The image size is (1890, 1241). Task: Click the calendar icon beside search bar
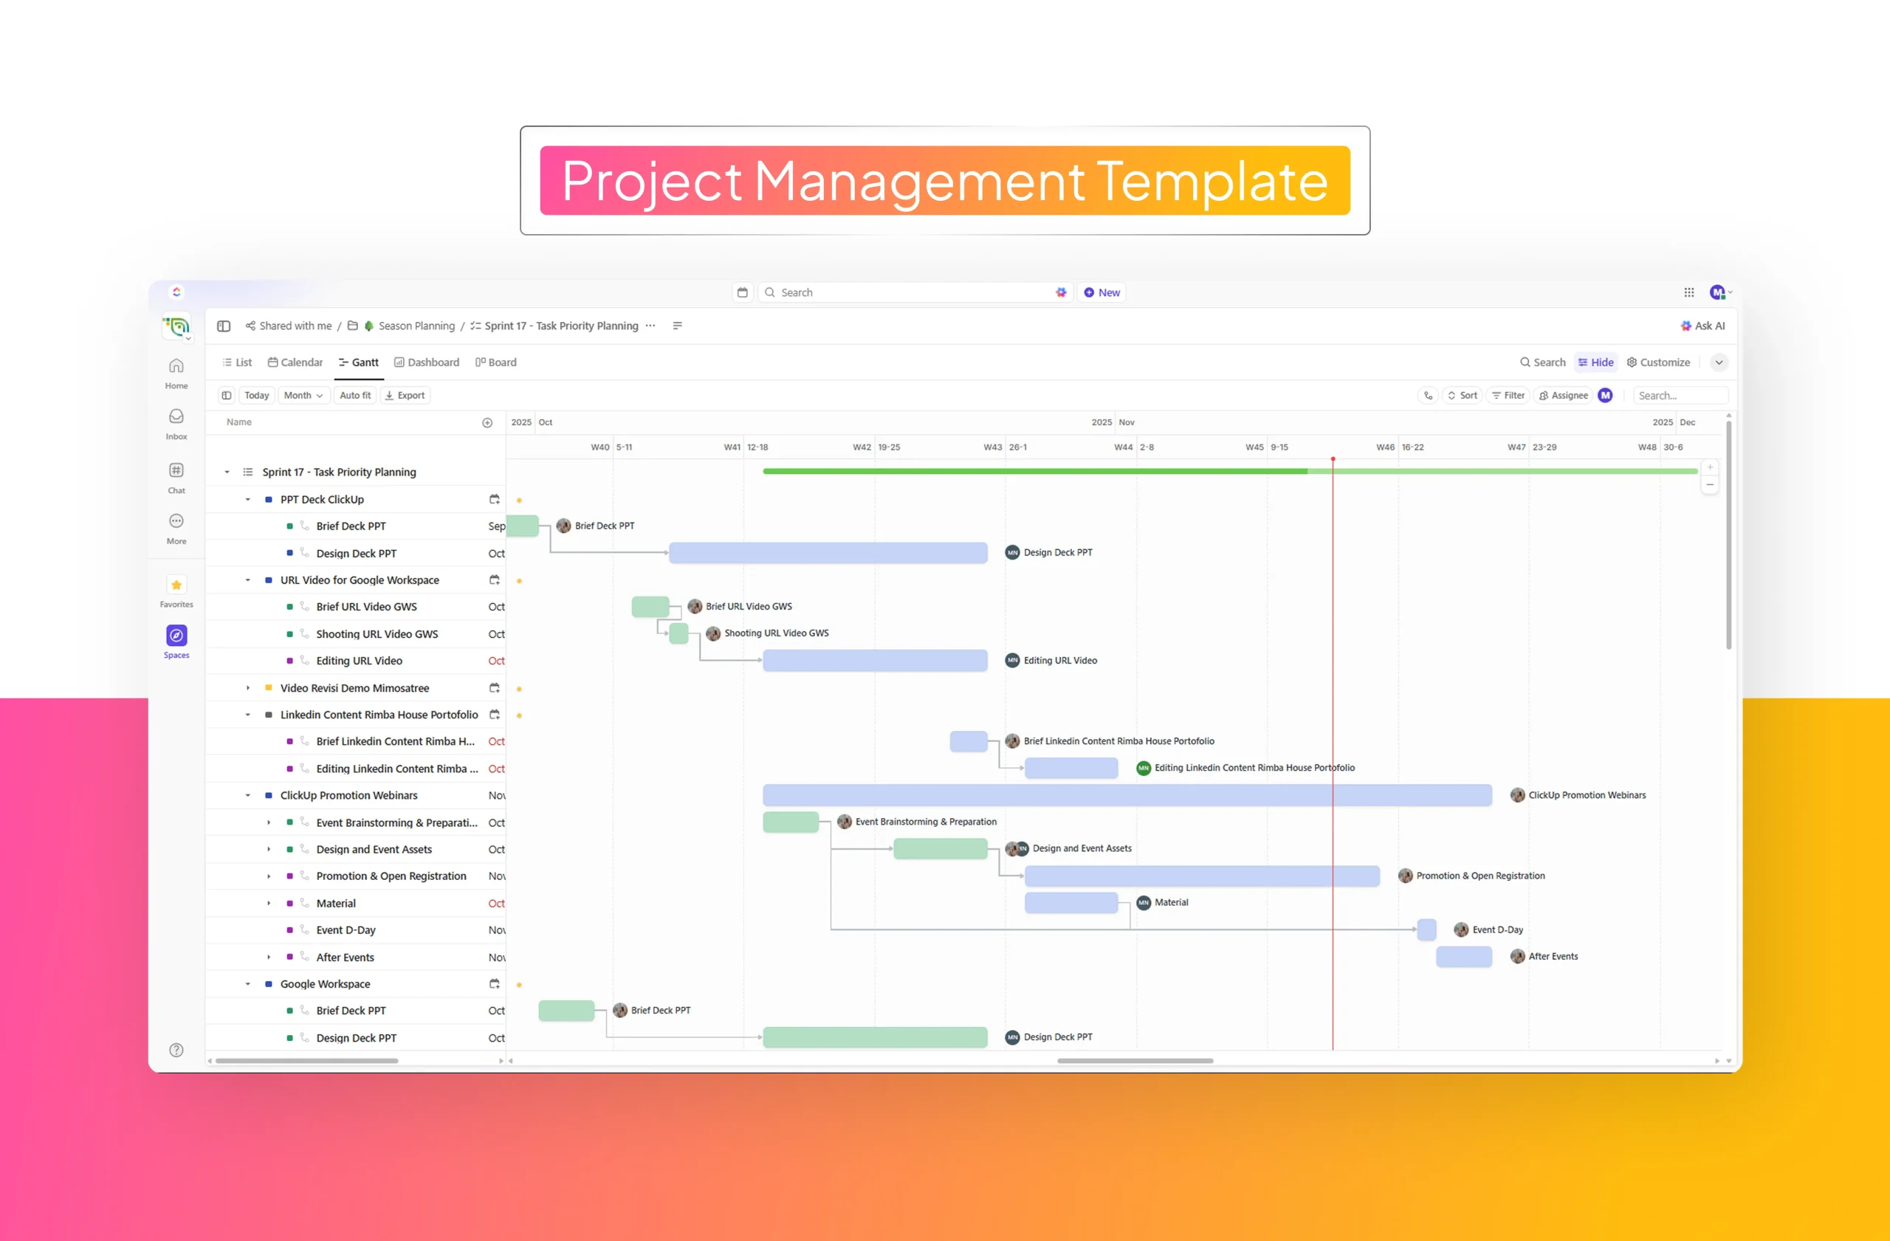point(743,292)
